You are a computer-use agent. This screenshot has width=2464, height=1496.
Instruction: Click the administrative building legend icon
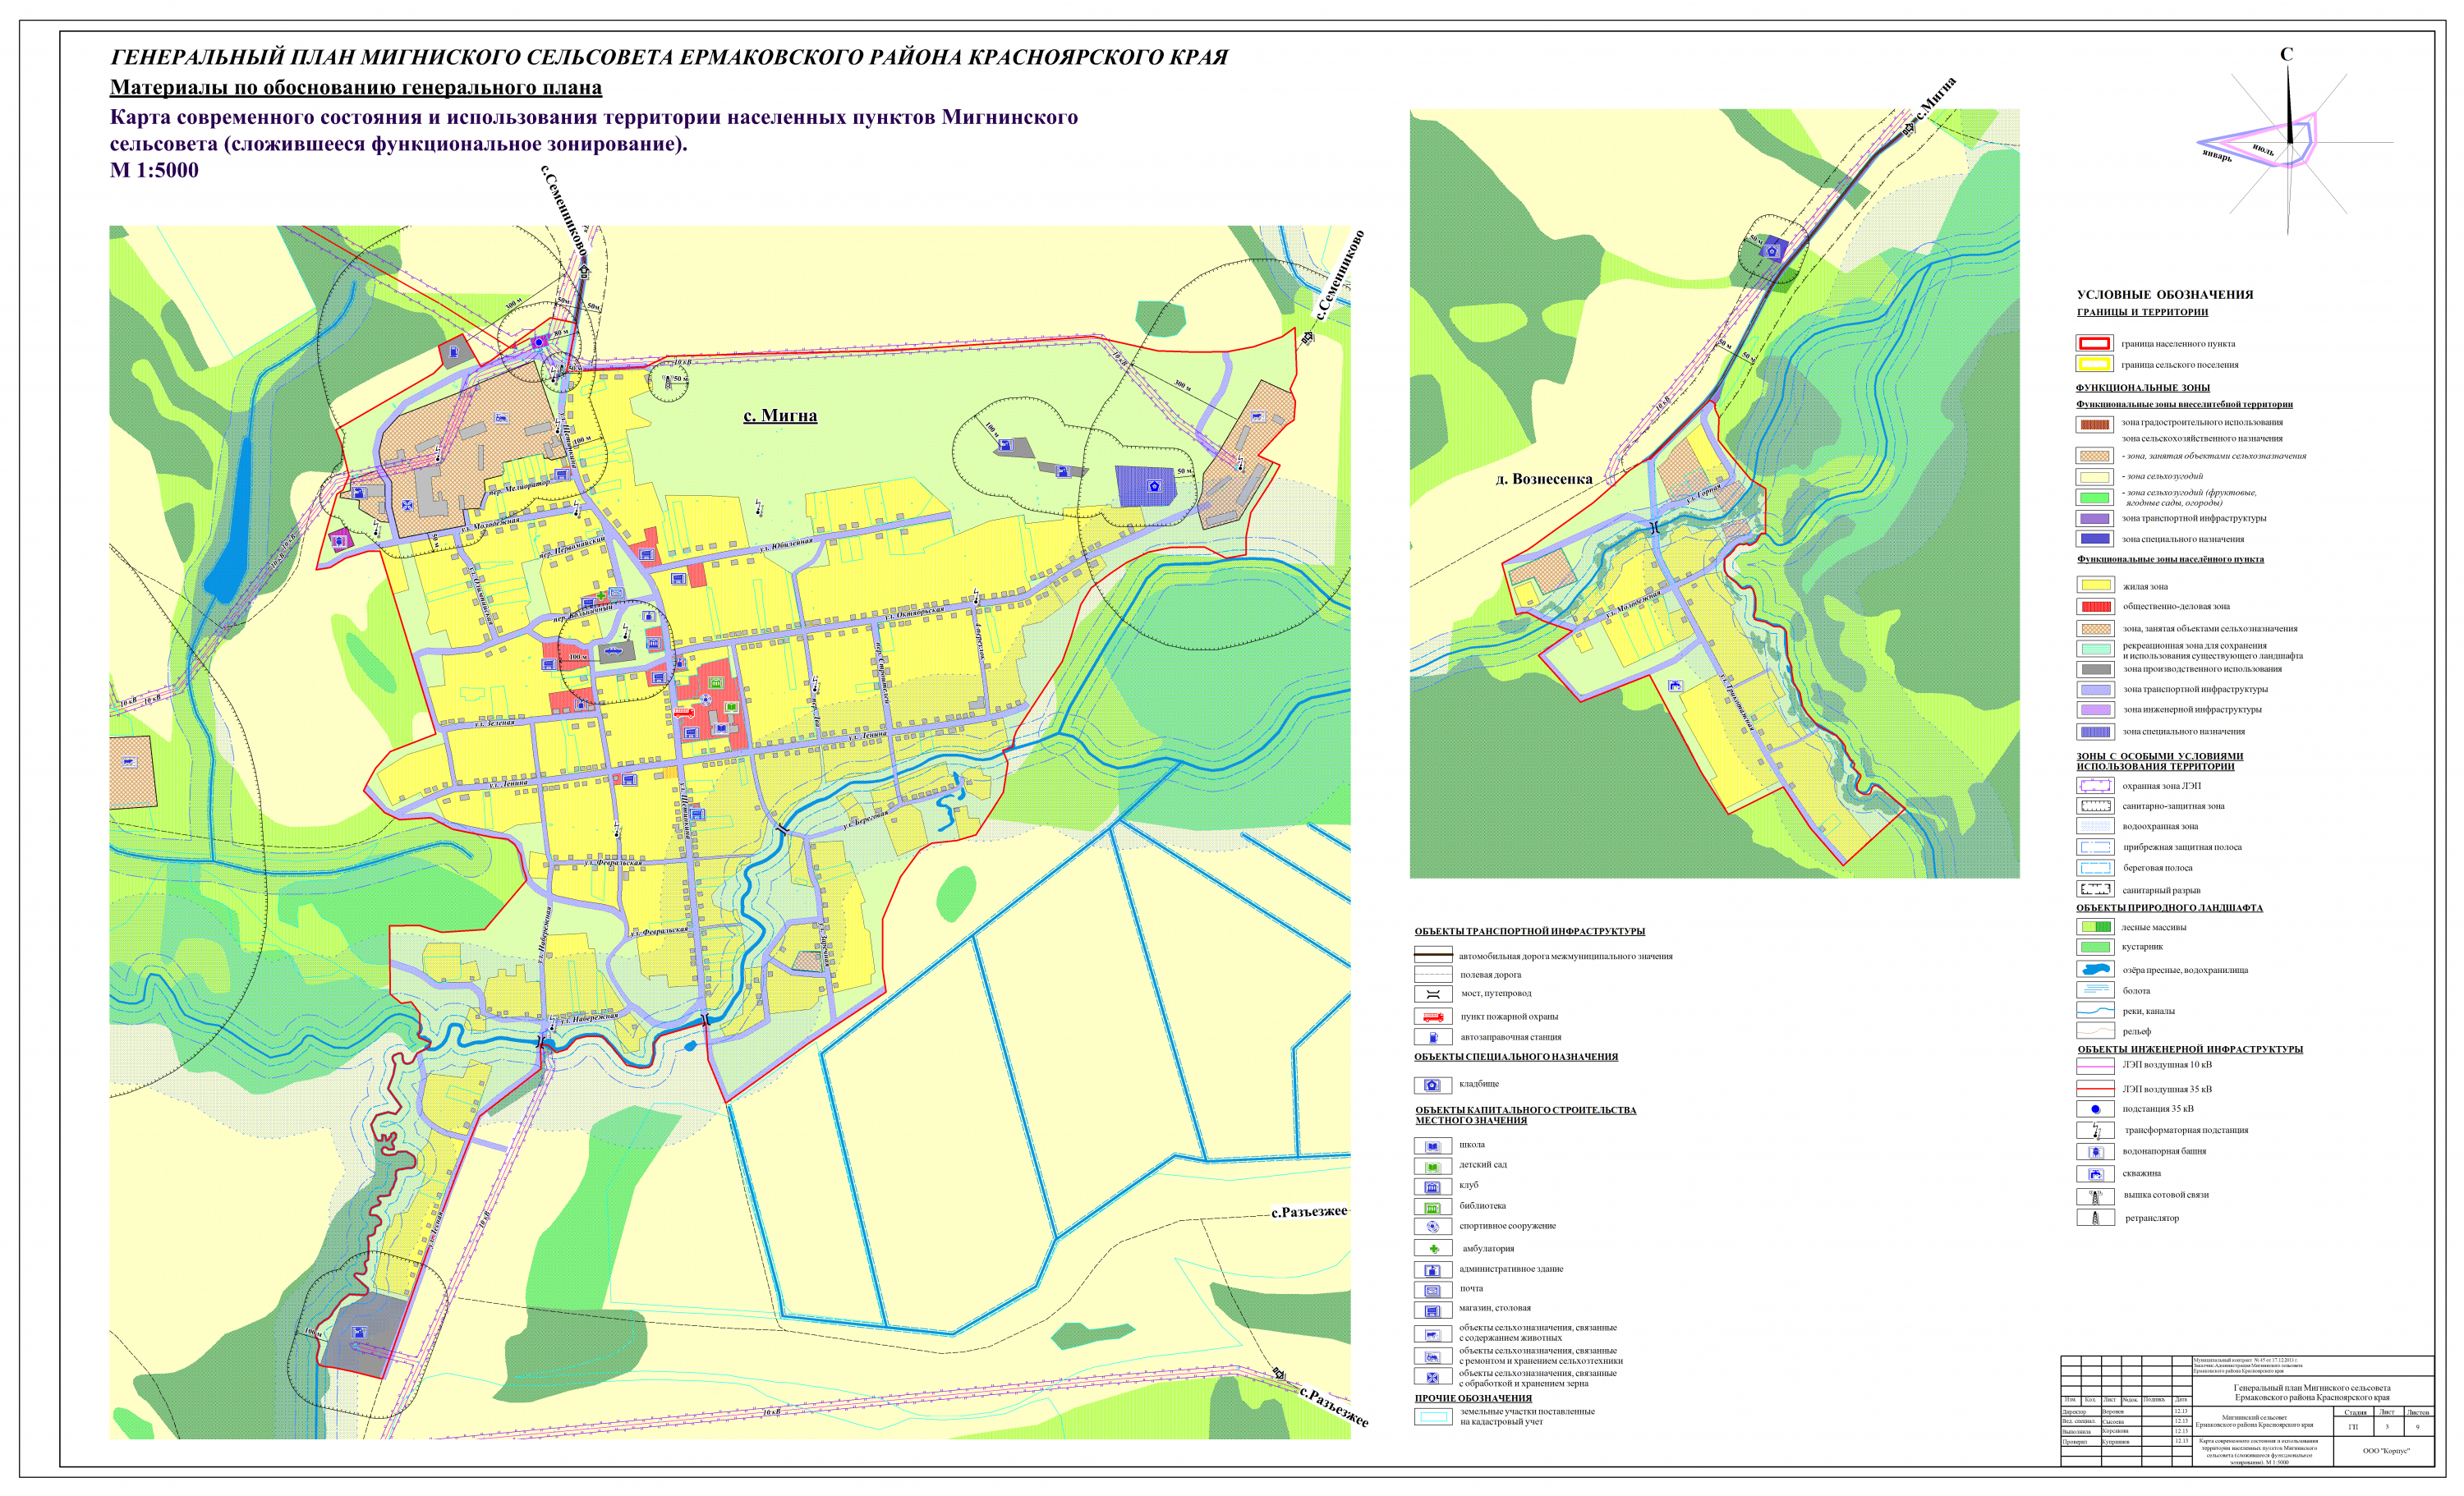click(1433, 1270)
